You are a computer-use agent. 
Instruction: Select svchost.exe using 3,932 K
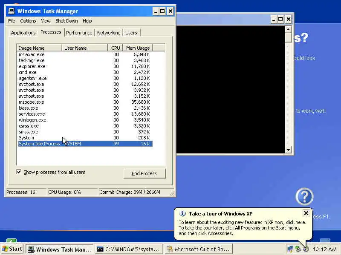(85, 90)
